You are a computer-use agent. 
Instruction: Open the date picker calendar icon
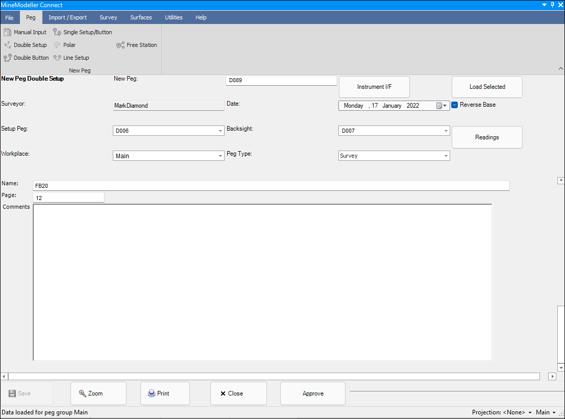pyautogui.click(x=439, y=106)
